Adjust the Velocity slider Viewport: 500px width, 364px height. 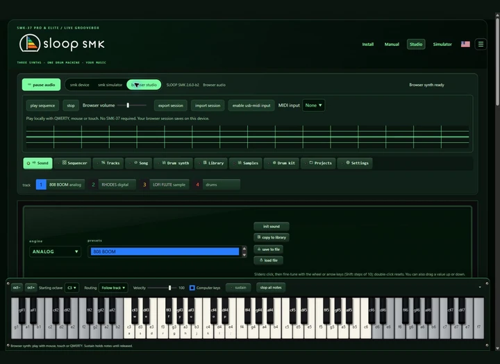162,288
